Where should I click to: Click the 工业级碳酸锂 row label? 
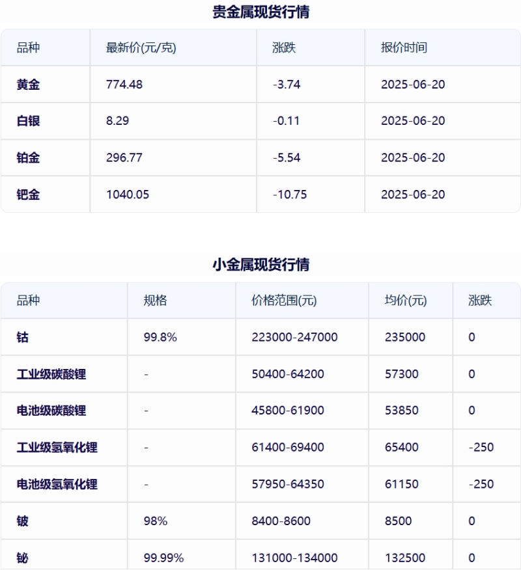point(51,374)
